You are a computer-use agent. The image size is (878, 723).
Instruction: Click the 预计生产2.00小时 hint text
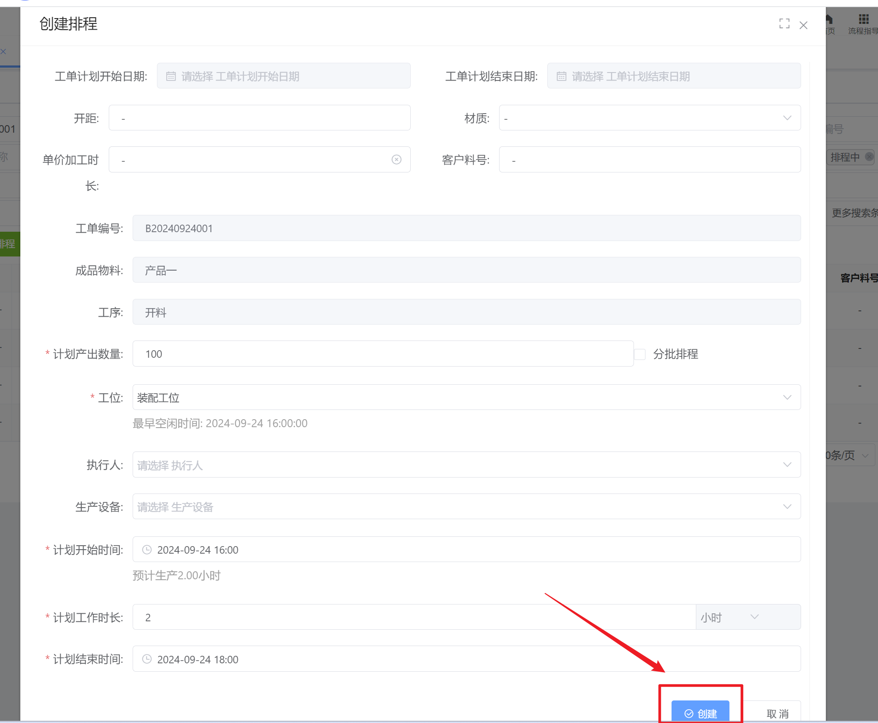click(176, 576)
